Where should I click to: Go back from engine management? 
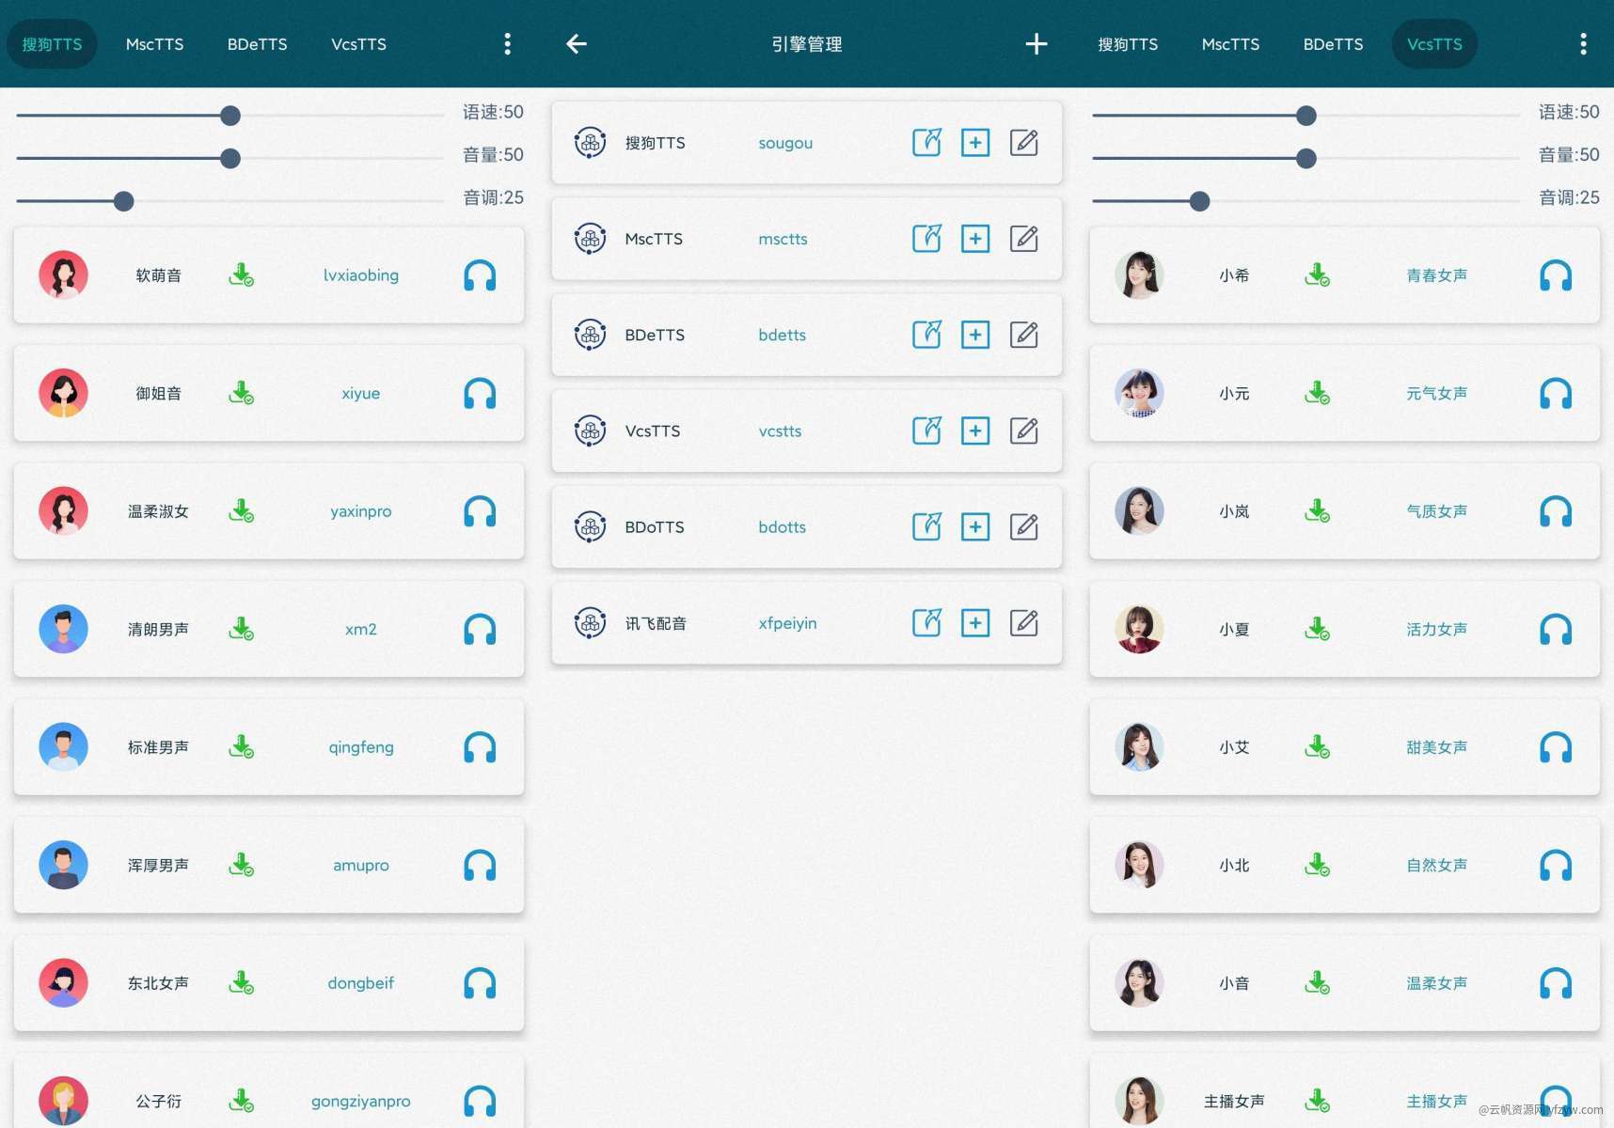click(x=577, y=44)
